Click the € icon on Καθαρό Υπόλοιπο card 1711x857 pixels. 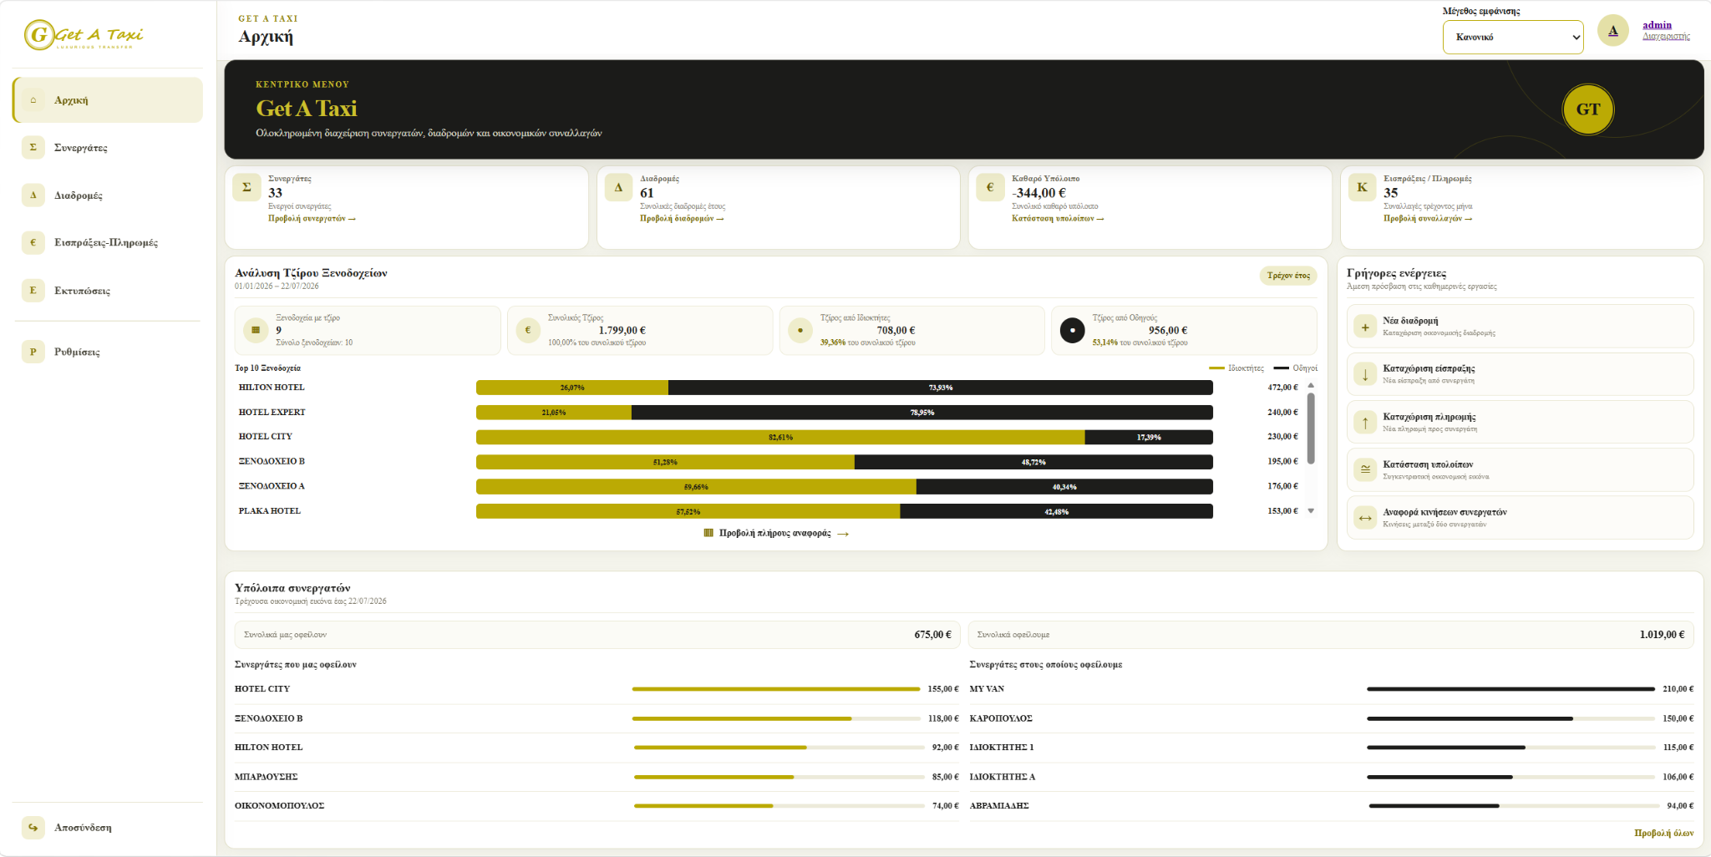pos(990,187)
